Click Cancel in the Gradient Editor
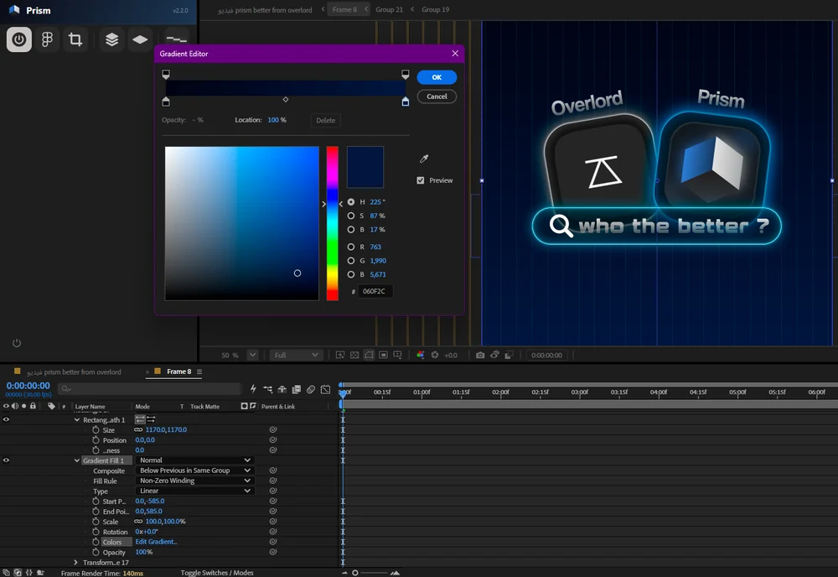This screenshot has width=838, height=577. pyautogui.click(x=437, y=96)
